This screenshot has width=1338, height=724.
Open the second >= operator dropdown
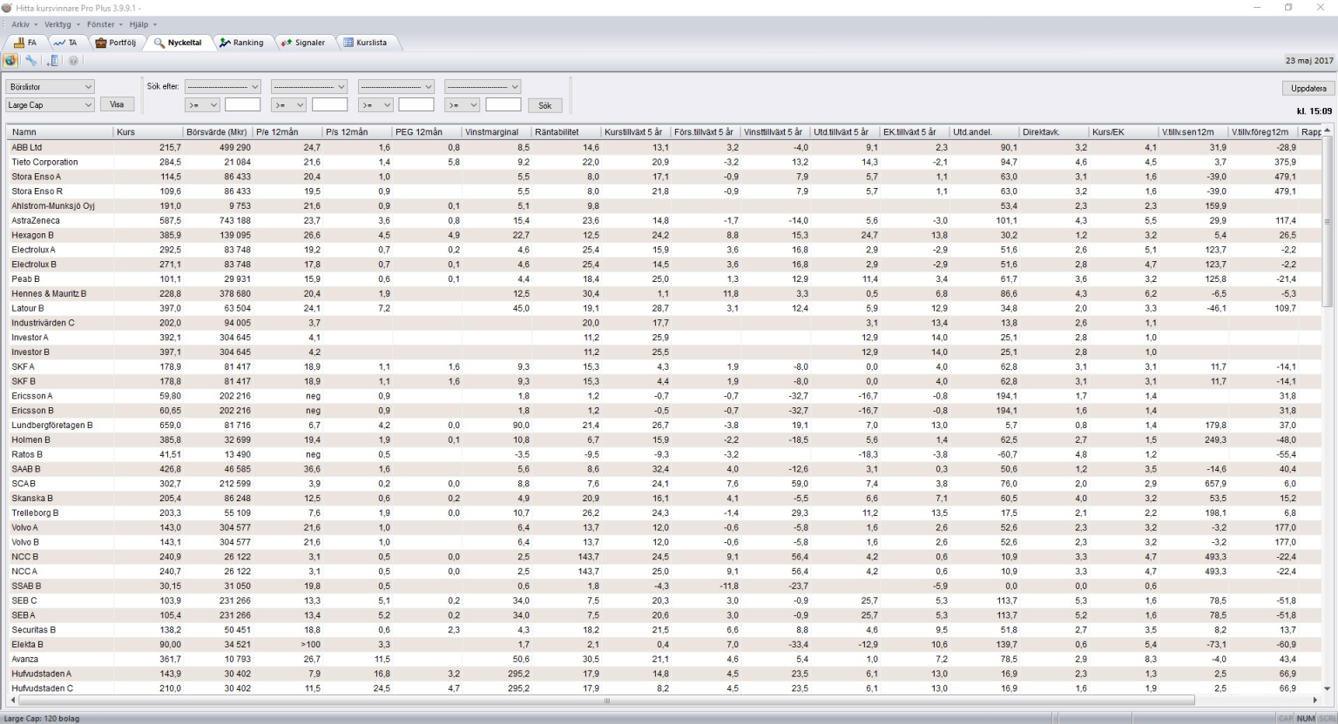pos(288,105)
